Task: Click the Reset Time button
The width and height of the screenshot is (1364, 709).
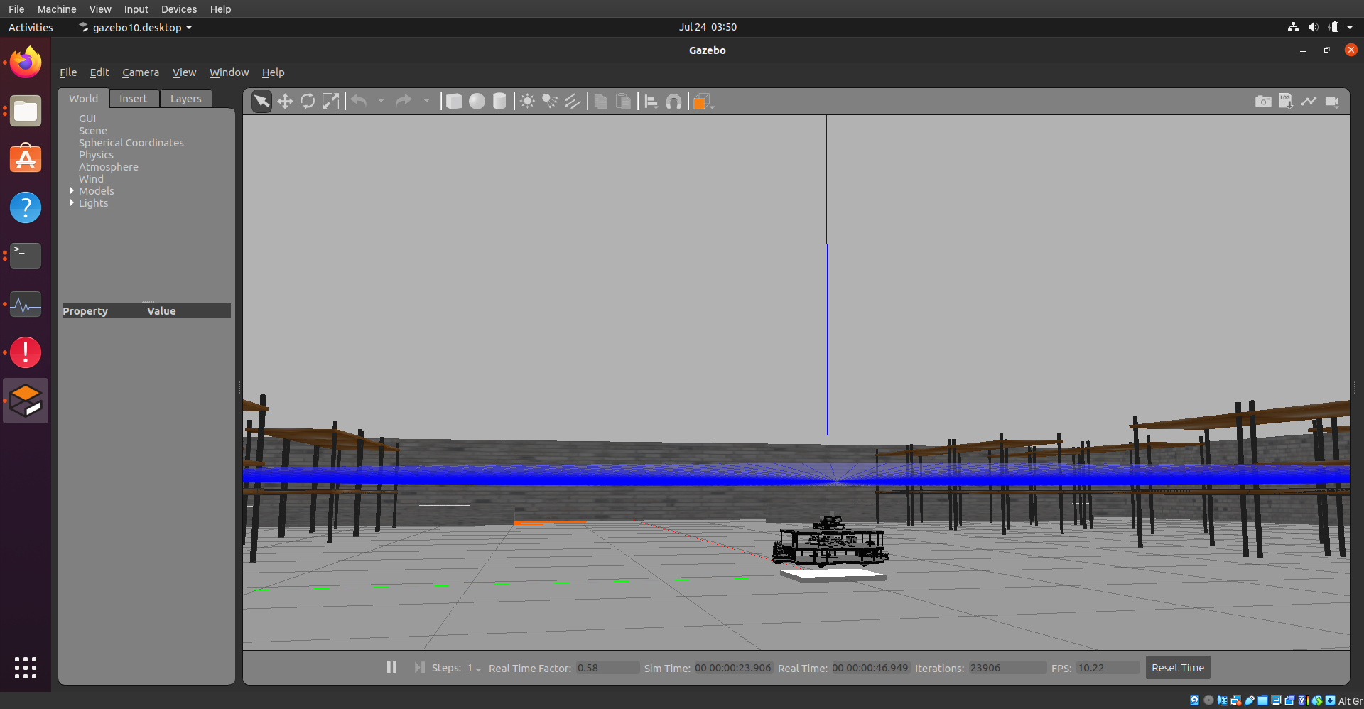Action: [1177, 668]
